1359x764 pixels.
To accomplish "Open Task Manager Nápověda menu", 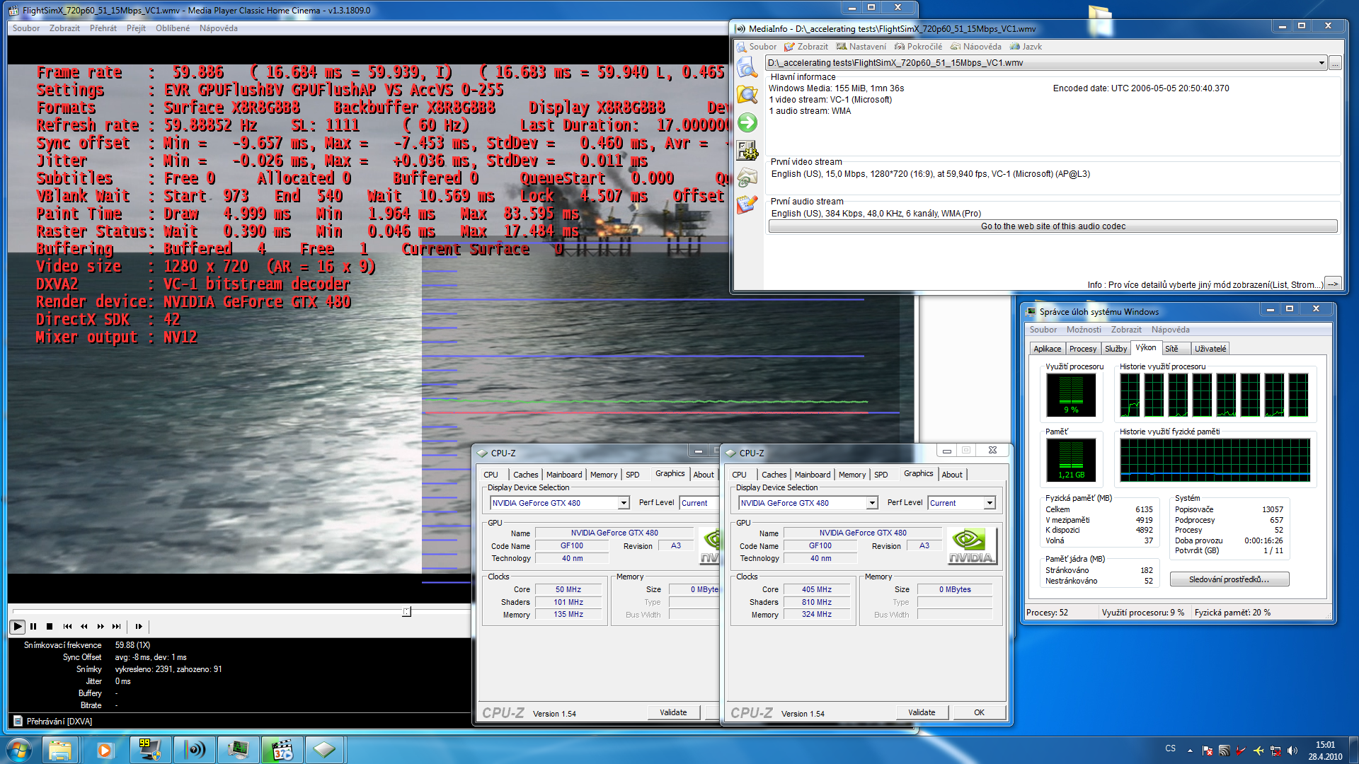I will coord(1170,330).
